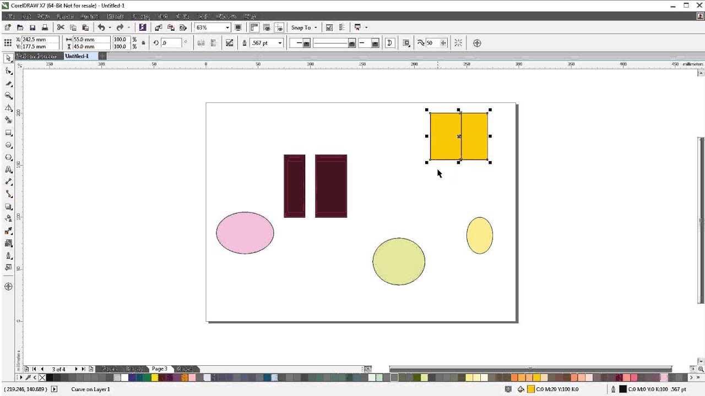Viewport: 705px width, 396px height.
Task: Toggle Show Rulers button
Action: [x=254, y=28]
